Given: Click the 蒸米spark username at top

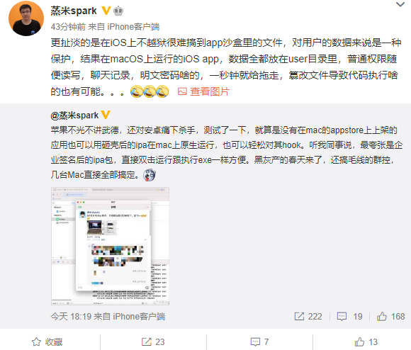Looking at the screenshot, I should [x=74, y=11].
